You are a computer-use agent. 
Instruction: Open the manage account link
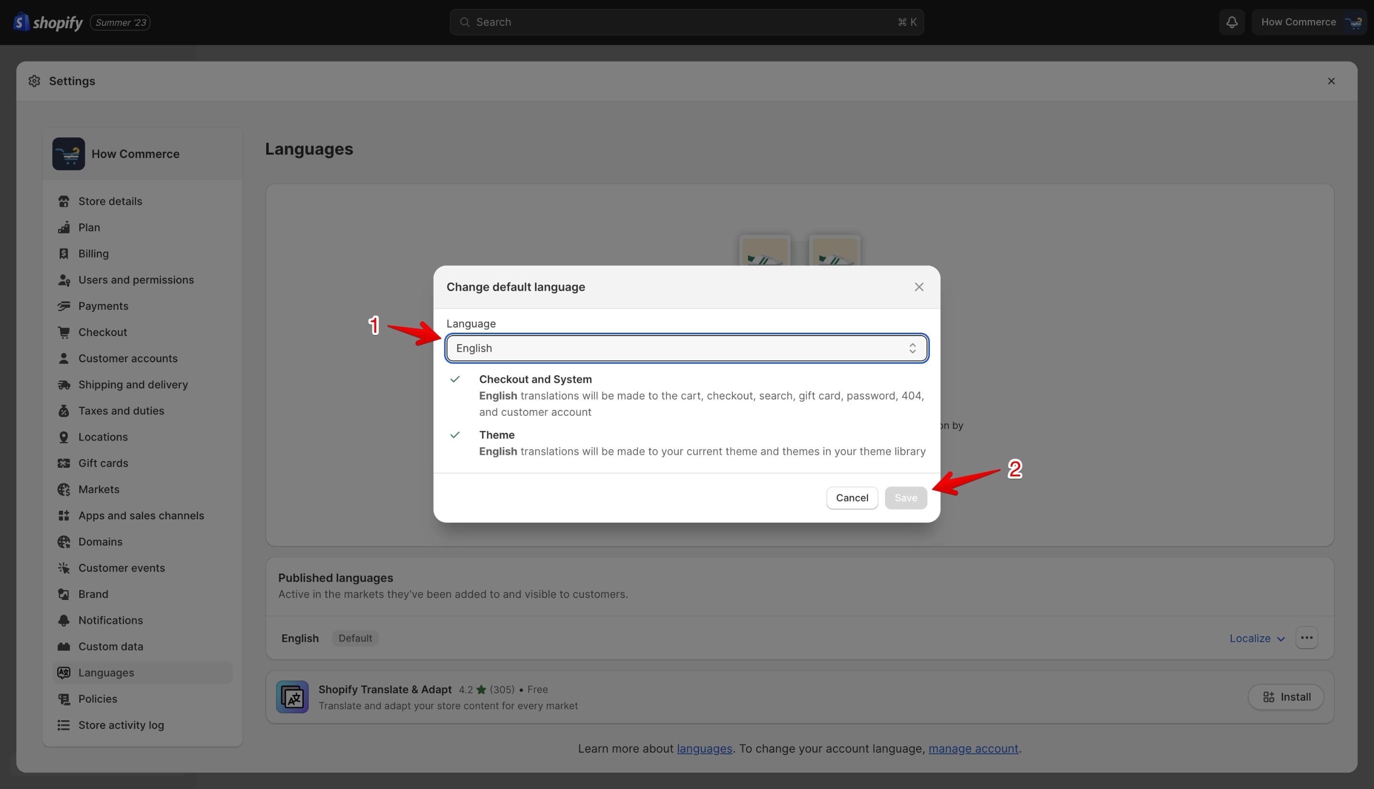click(973, 748)
